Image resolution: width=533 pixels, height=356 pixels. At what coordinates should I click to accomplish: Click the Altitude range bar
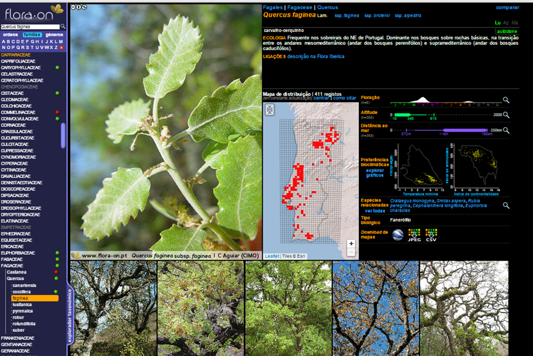coord(413,115)
